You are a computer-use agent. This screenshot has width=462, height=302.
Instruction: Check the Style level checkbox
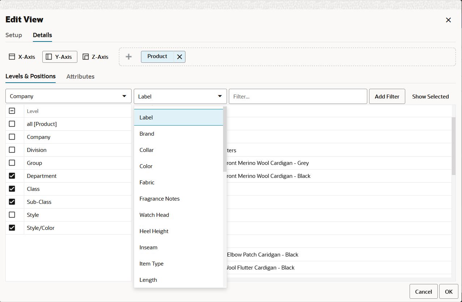(12, 215)
